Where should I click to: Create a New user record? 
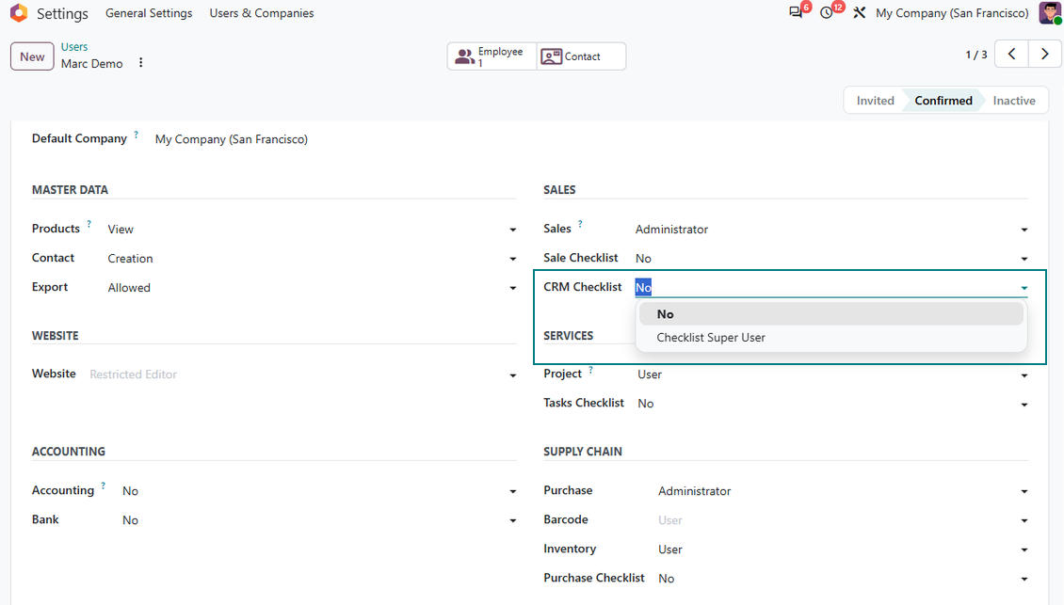[32, 56]
